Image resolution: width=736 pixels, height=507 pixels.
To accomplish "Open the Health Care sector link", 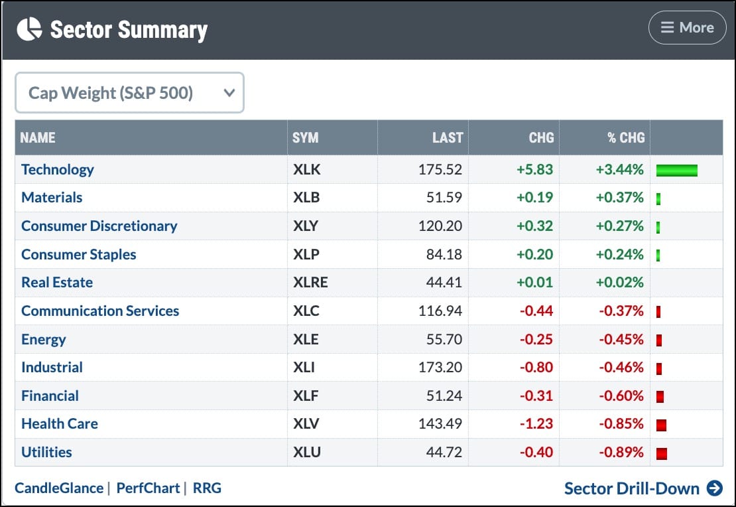I will (x=60, y=424).
